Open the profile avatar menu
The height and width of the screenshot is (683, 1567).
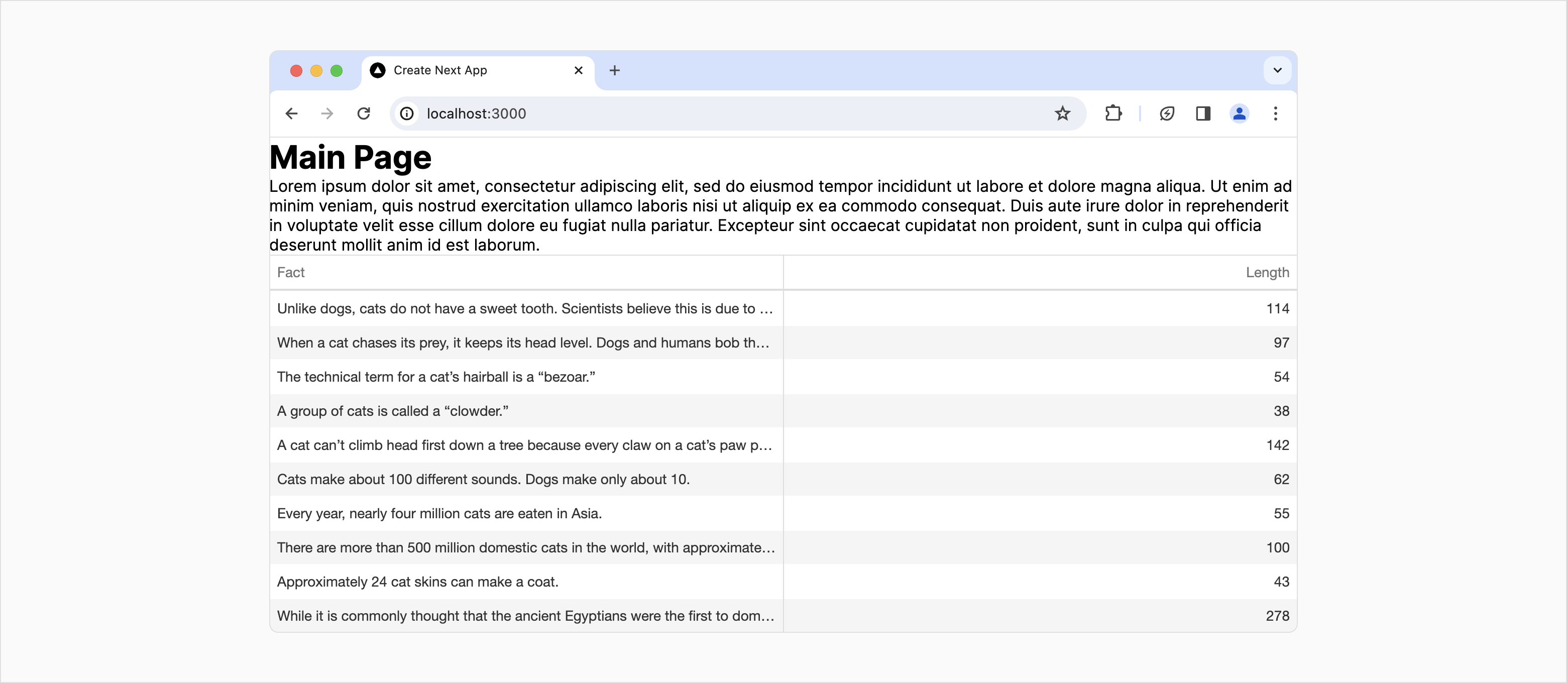pos(1239,113)
